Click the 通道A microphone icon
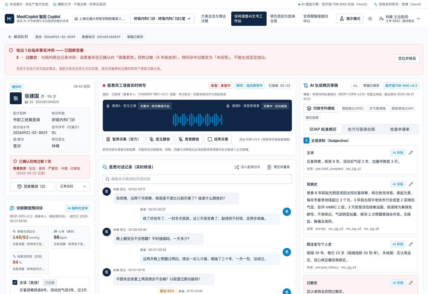The image size is (428, 294). [x=108, y=106]
